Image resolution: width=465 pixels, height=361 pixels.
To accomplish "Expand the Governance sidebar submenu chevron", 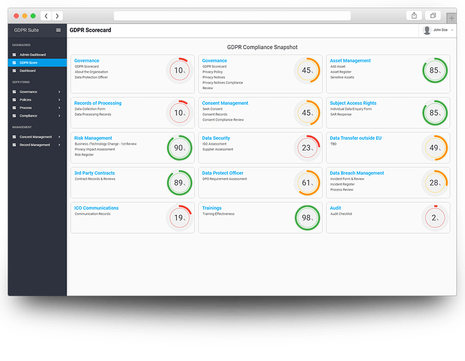I will (x=59, y=92).
